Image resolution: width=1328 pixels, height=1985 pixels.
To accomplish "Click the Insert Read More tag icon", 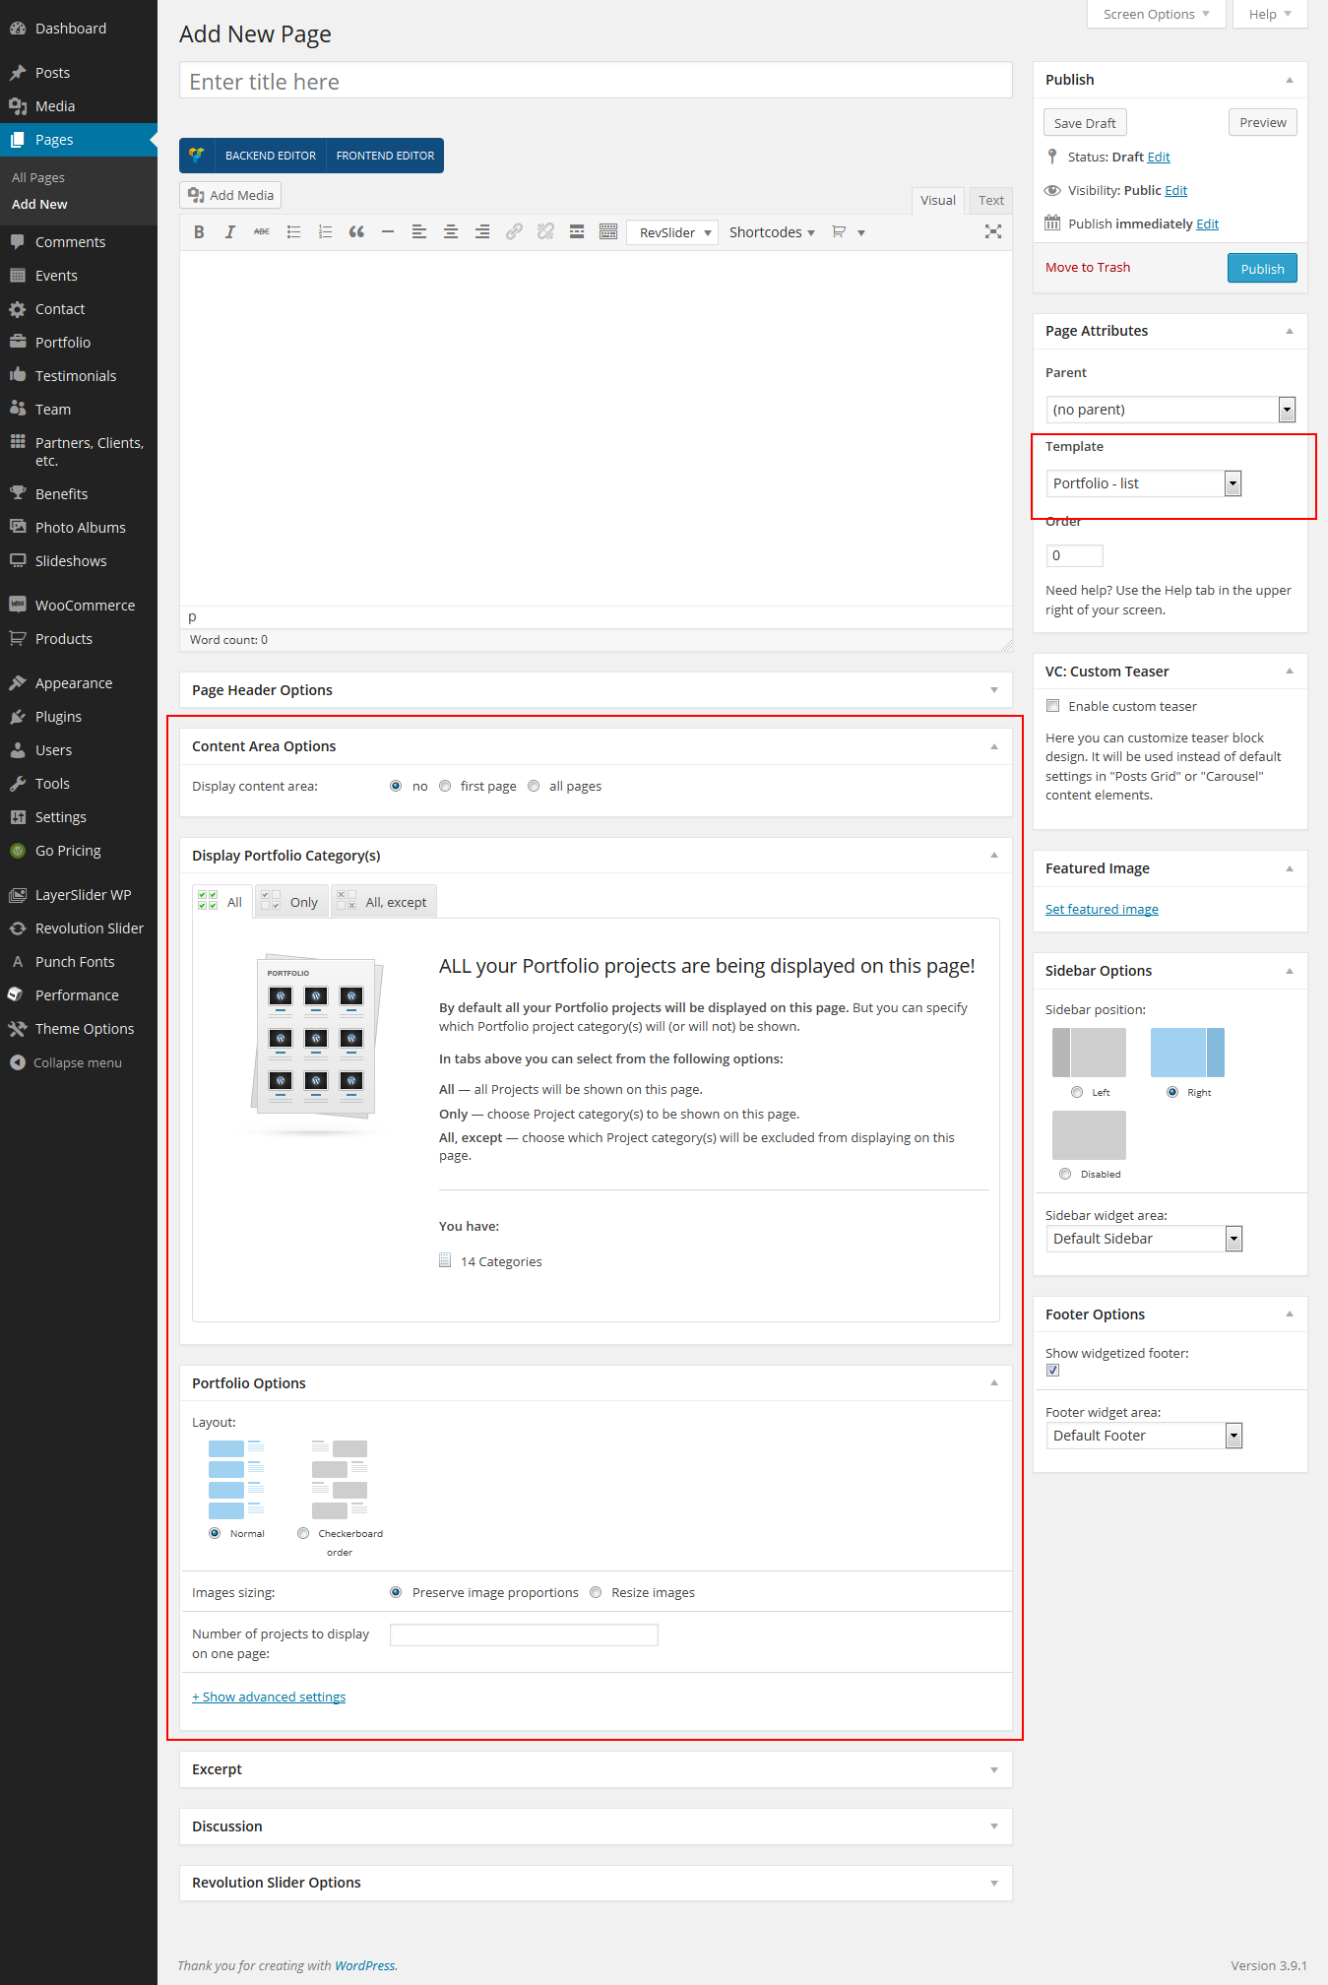I will tap(577, 232).
